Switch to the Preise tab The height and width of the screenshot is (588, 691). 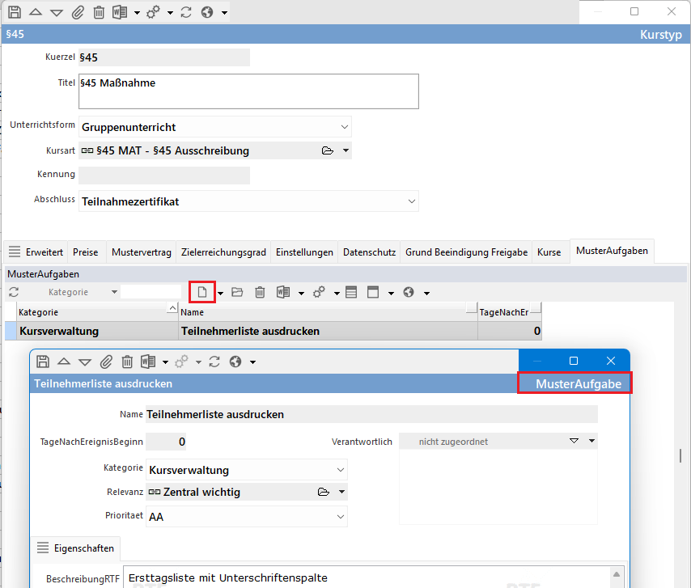[86, 252]
